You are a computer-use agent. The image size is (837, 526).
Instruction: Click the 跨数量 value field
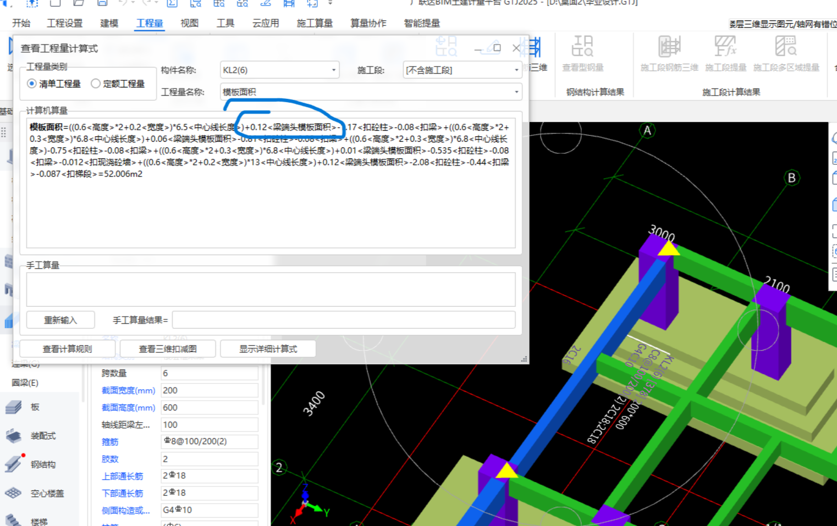coord(209,373)
